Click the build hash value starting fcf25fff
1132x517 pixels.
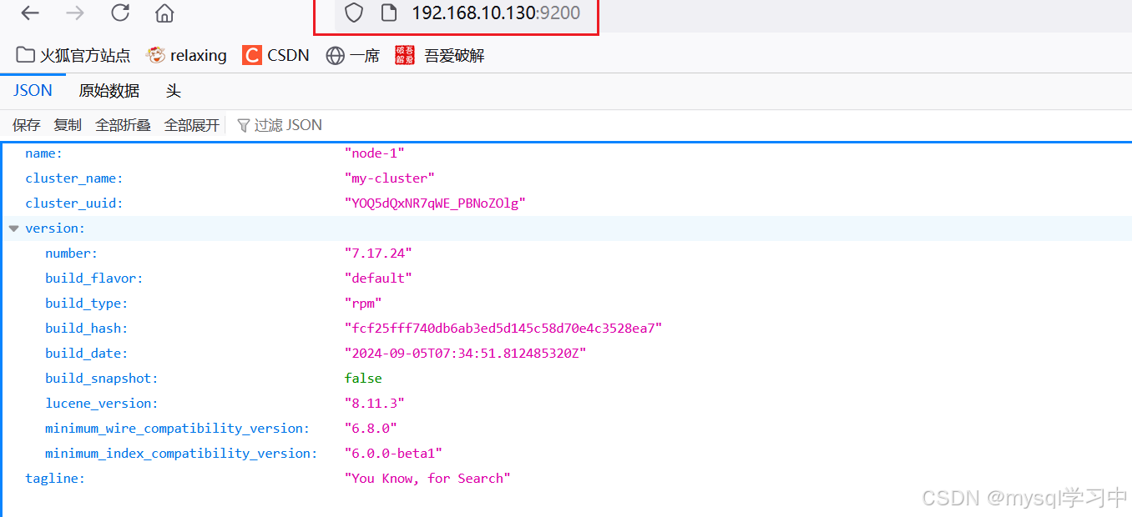coord(503,329)
